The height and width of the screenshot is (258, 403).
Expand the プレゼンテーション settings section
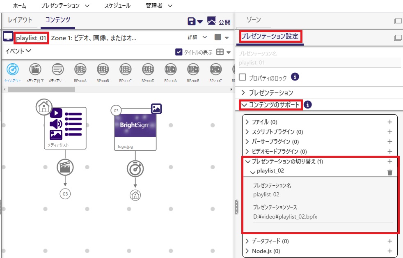point(268,92)
